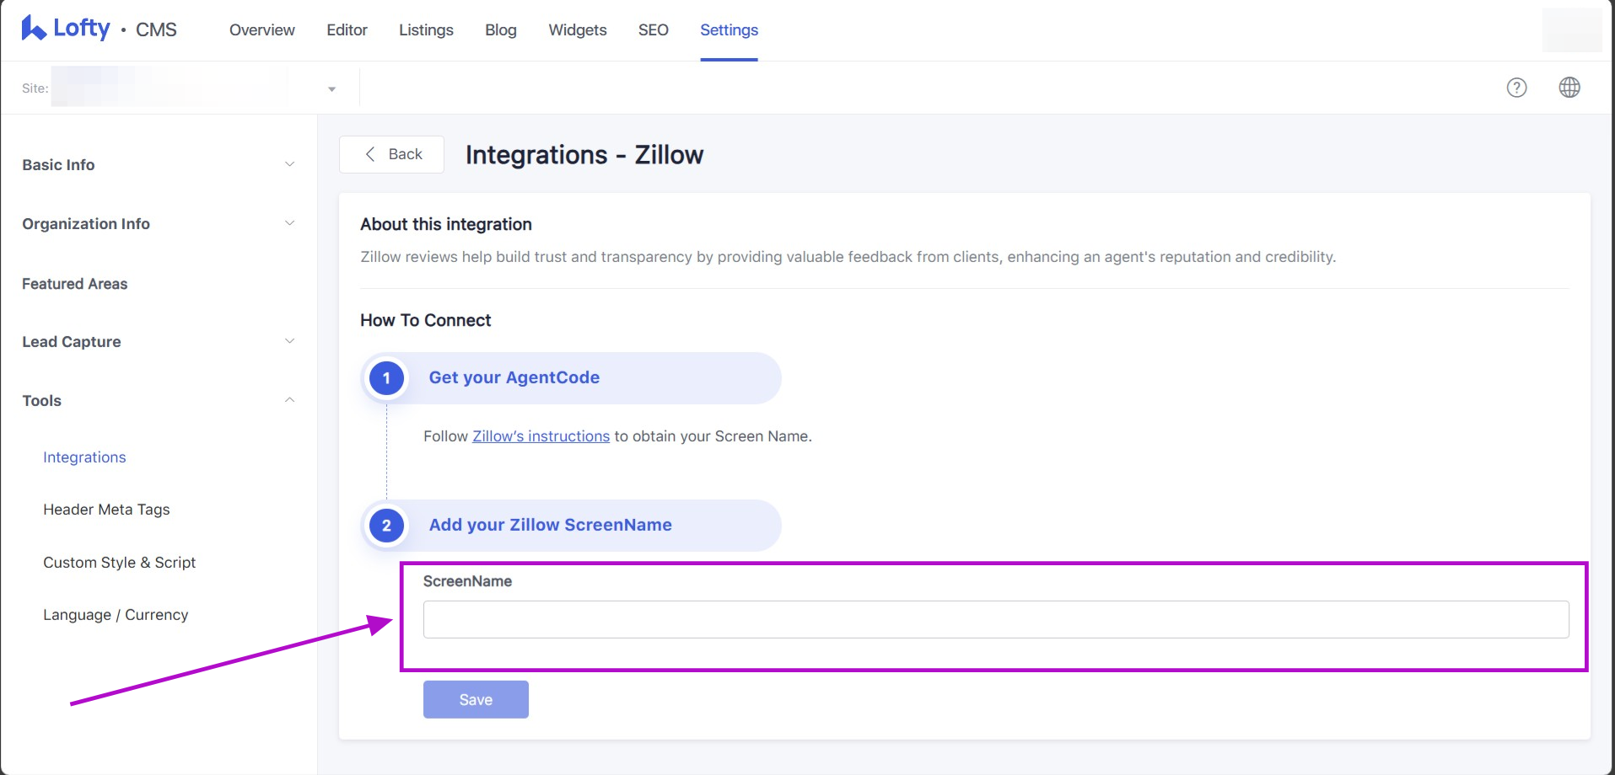Screen dimensions: 1615x775
Task: Open the Site selector dropdown
Action: [x=331, y=88]
